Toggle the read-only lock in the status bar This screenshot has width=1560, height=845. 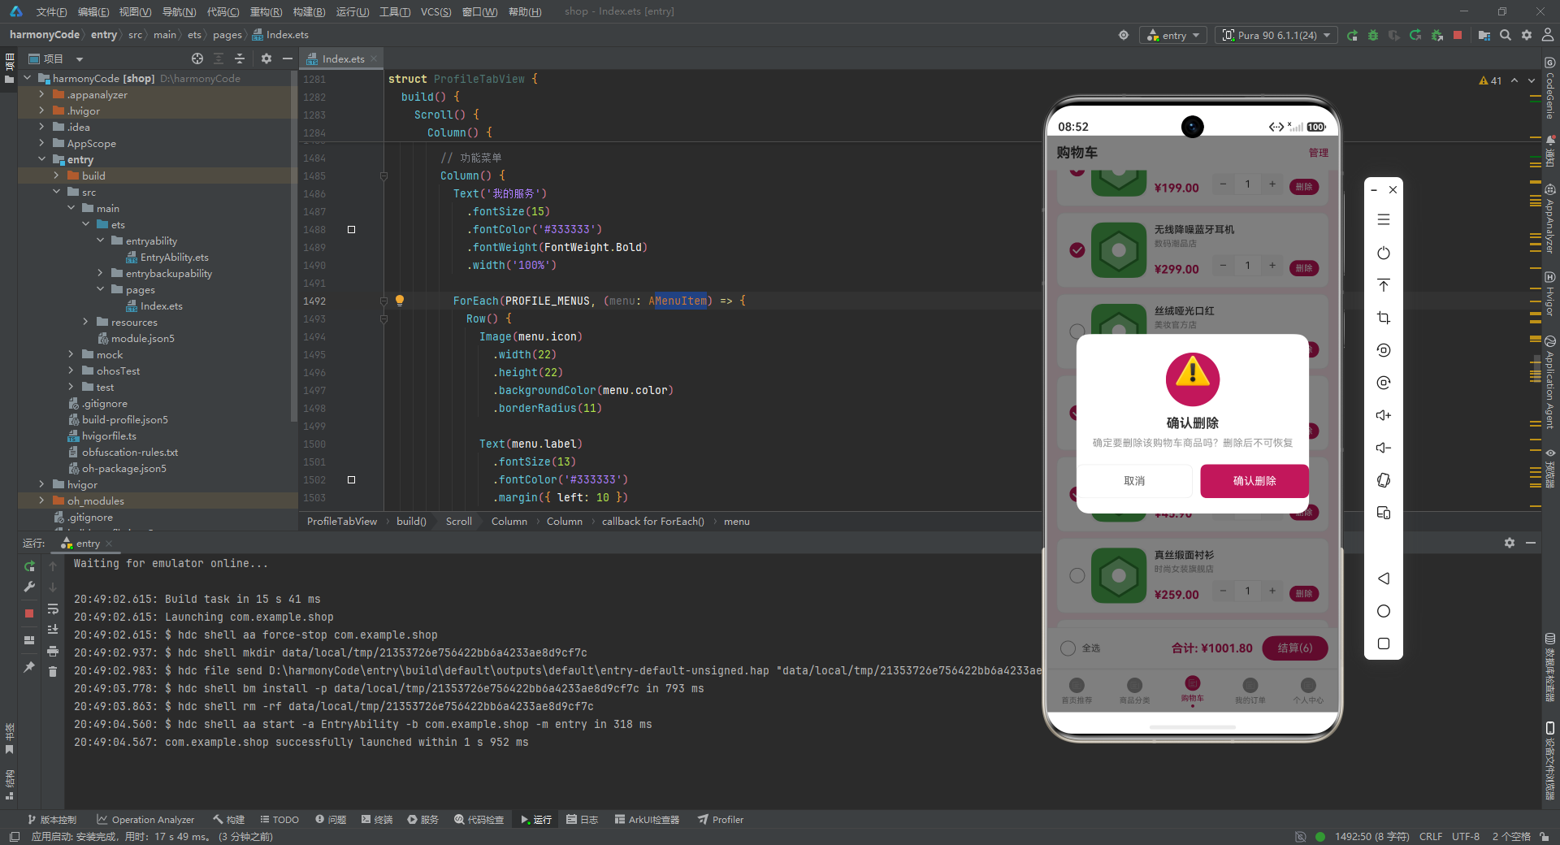pyautogui.click(x=1543, y=836)
